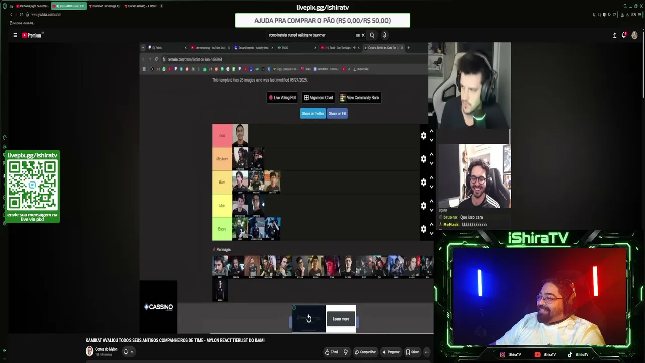This screenshot has width=645, height=363.
Task: Open settings gear for the Mto bom tier
Action: 423,159
